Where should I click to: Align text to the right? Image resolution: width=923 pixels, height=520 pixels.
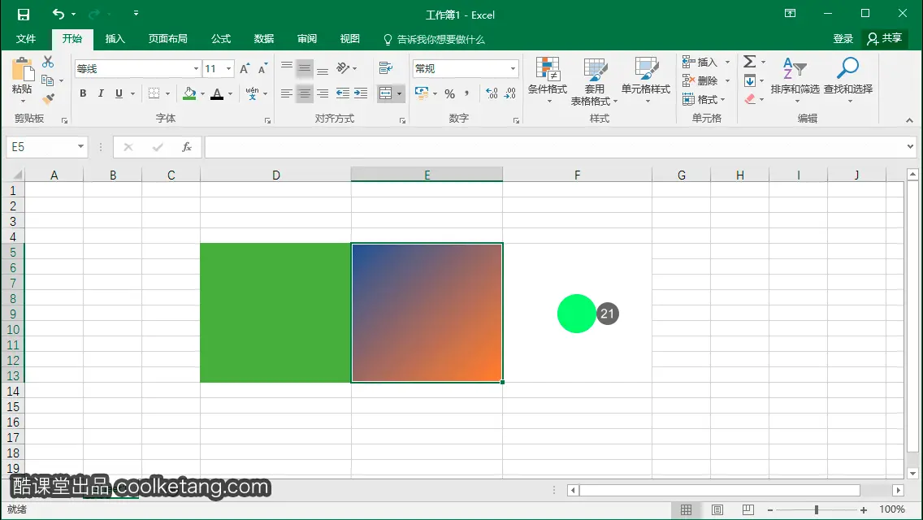point(323,93)
